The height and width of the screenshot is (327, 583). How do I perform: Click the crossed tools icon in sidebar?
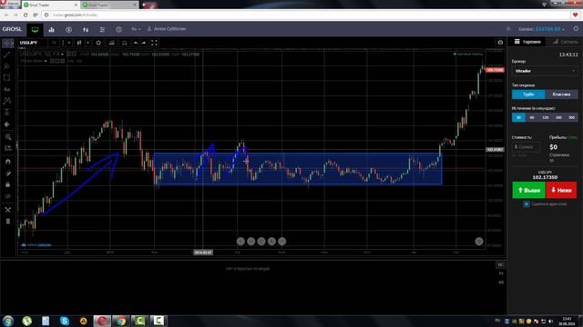point(8,210)
